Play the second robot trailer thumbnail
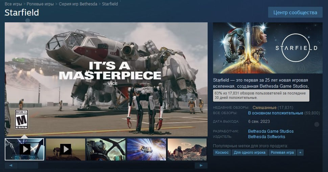Screen dimensions: 328x172 pyautogui.click(x=66, y=149)
